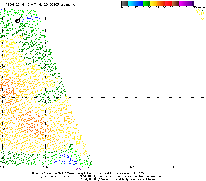
Task: Click the purple '10:37' swath time label
Action: [x=78, y=169]
